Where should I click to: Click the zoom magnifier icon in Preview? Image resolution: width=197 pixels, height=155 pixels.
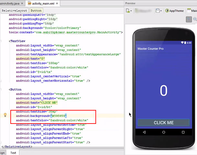[x=195, y=19]
